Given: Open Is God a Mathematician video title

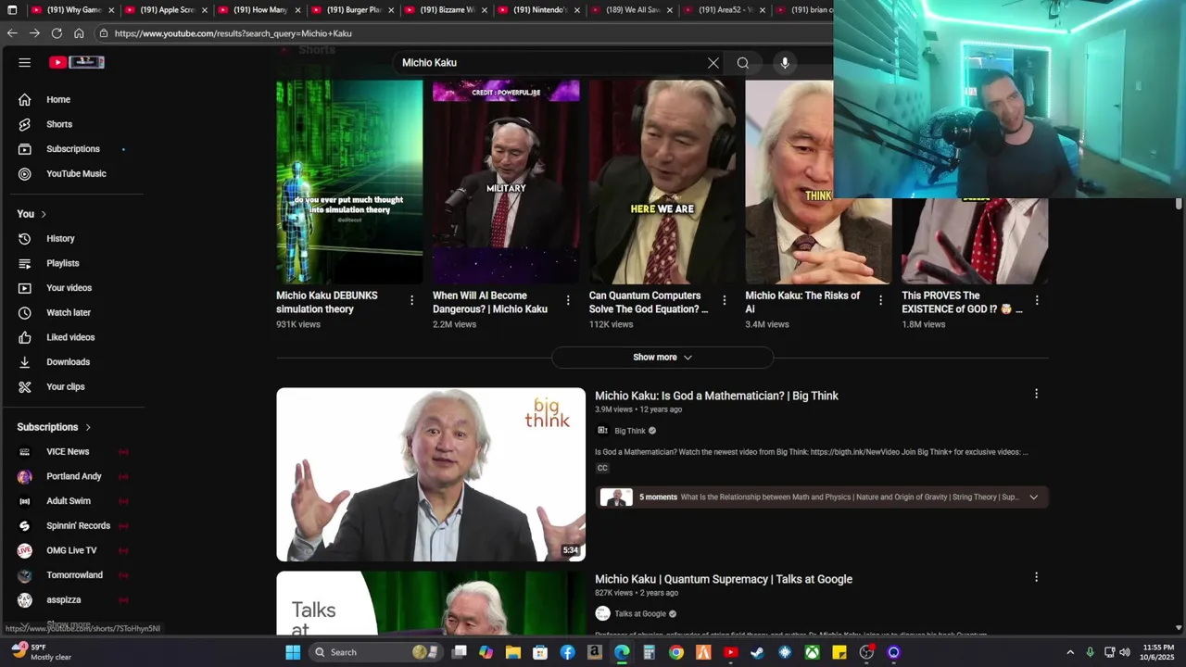Looking at the screenshot, I should [x=716, y=396].
